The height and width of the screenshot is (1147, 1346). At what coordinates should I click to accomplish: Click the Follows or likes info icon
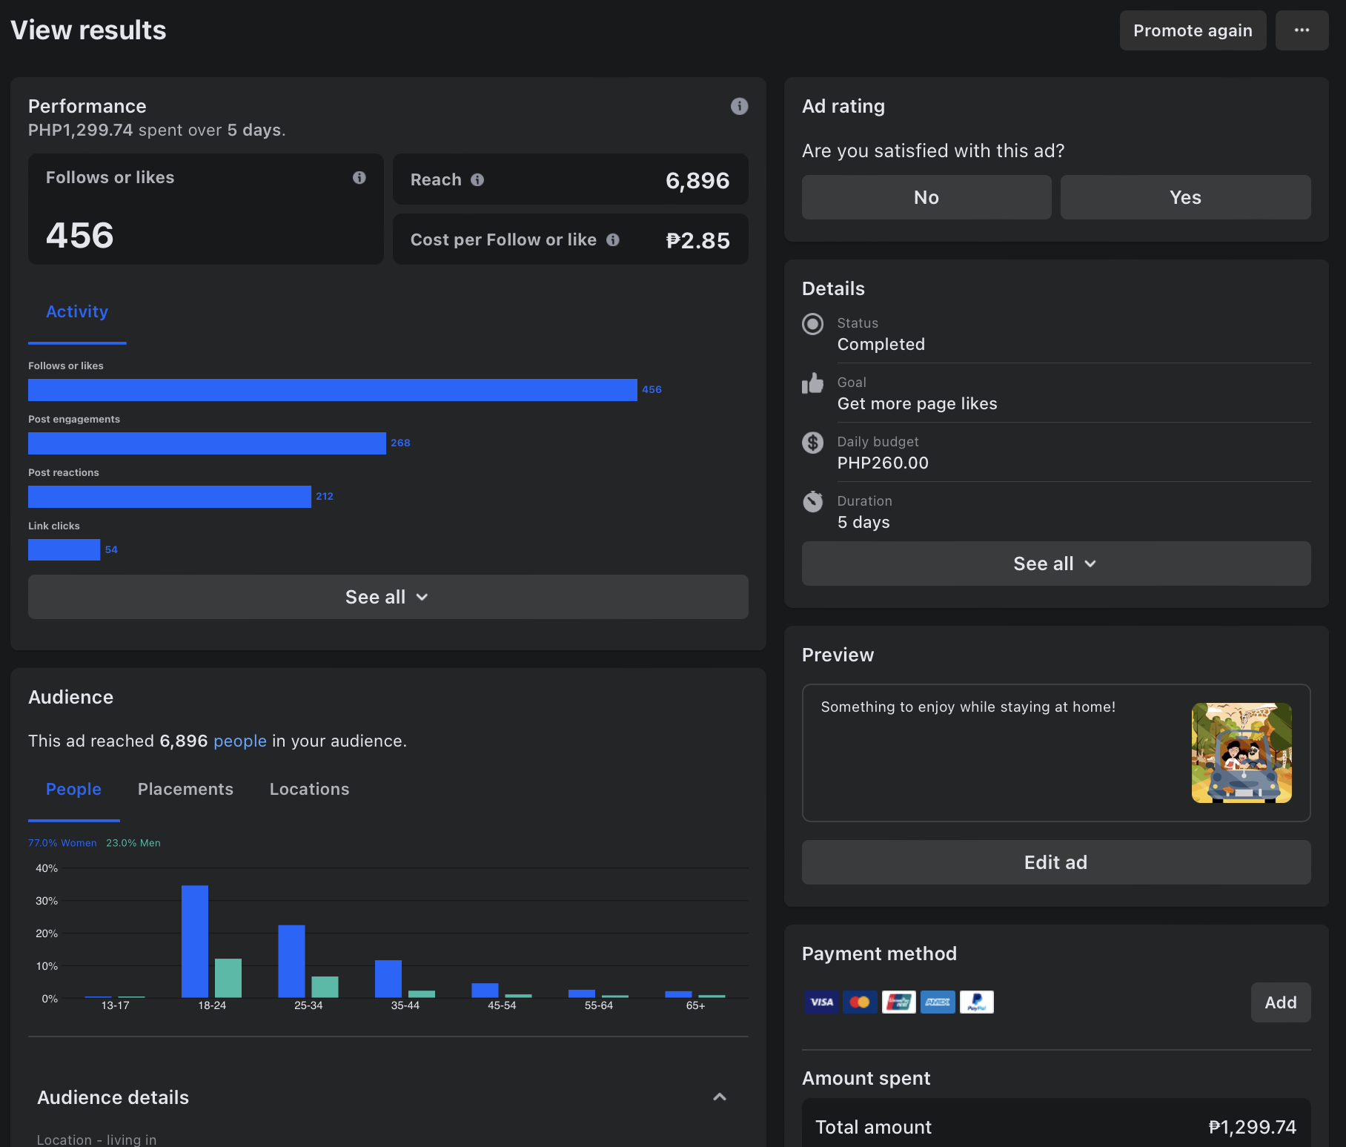(x=359, y=178)
